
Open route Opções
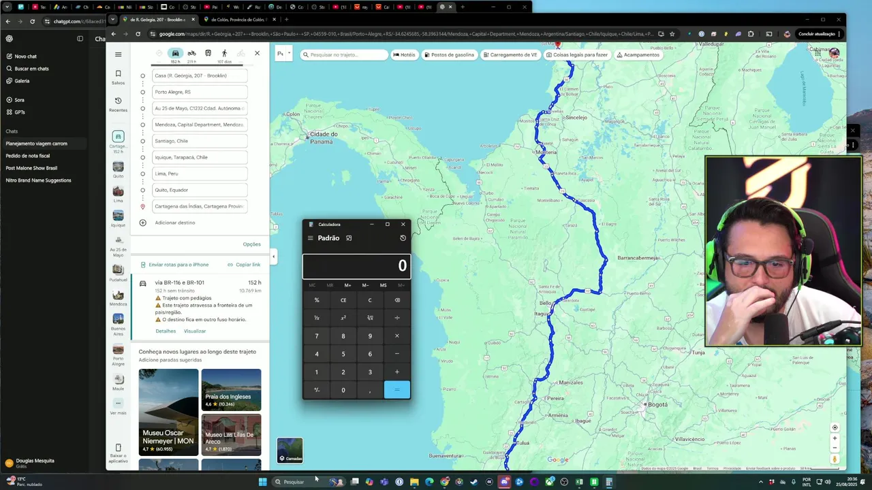pyautogui.click(x=251, y=244)
